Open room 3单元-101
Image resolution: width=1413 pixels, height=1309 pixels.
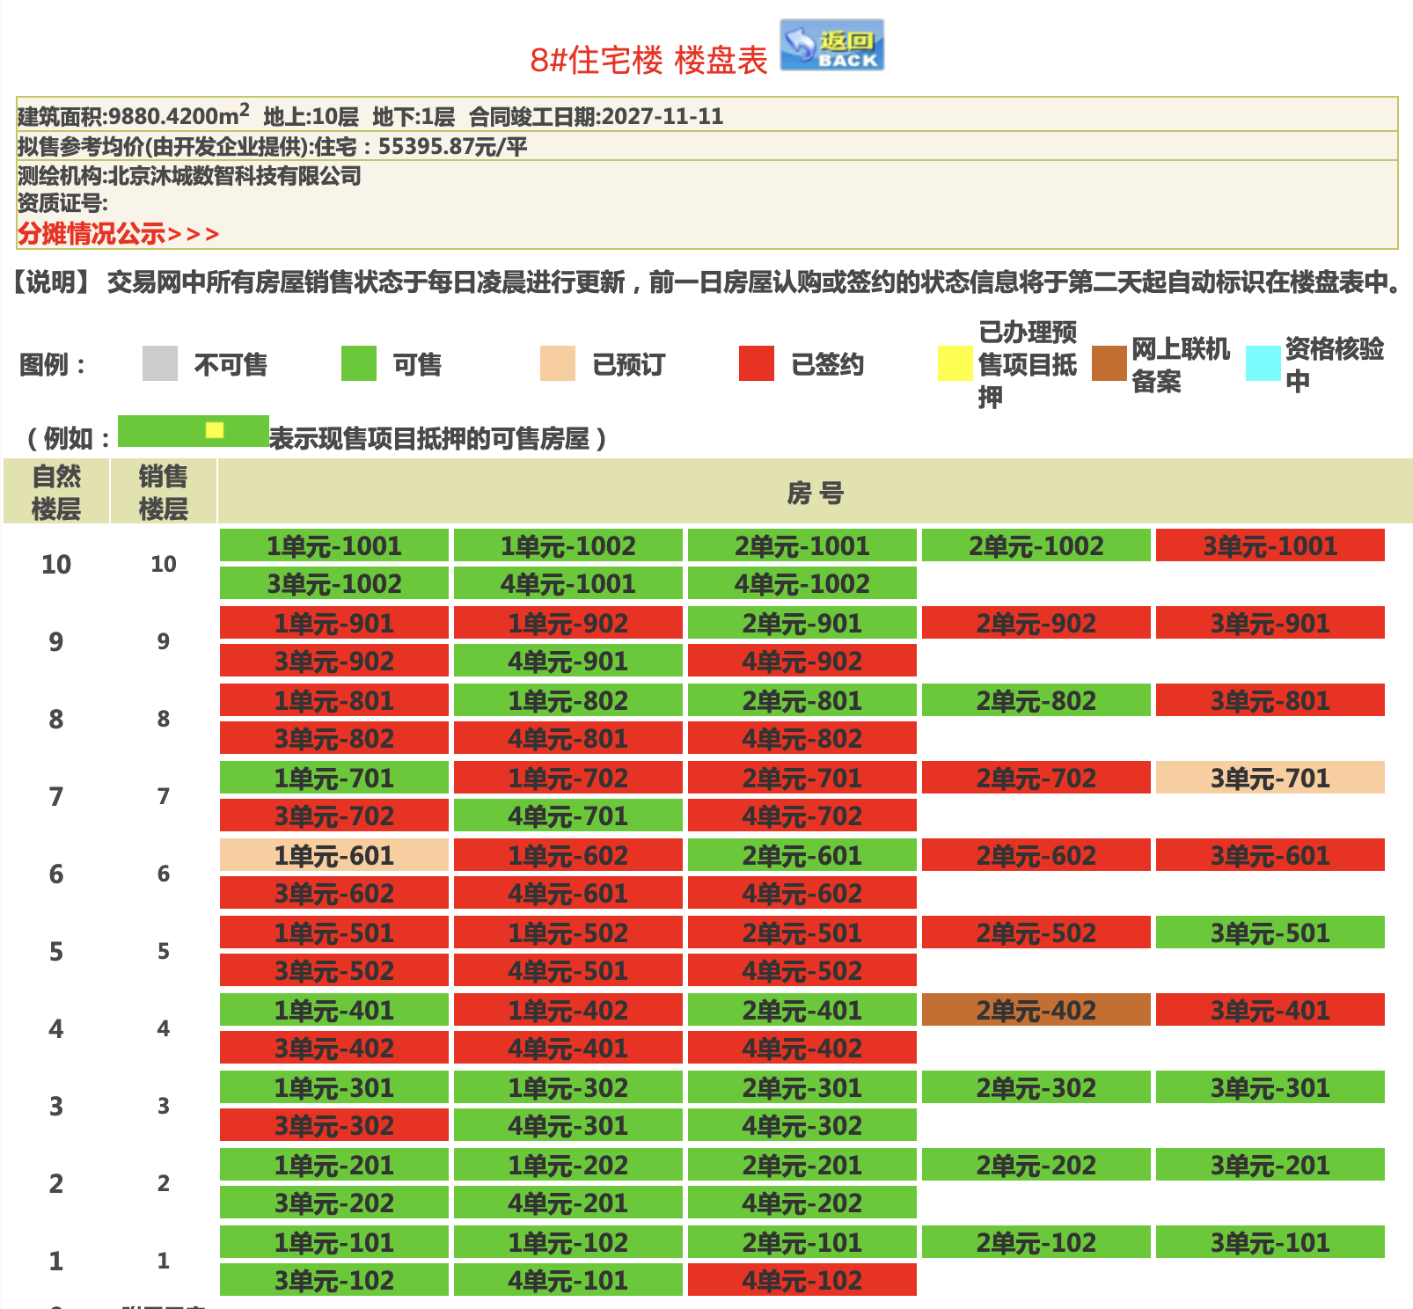coord(1270,1242)
